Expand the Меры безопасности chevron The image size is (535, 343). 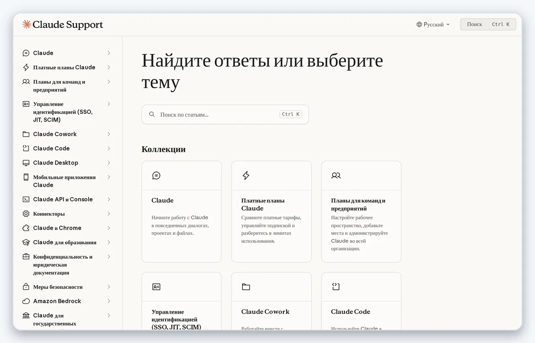pos(109,287)
